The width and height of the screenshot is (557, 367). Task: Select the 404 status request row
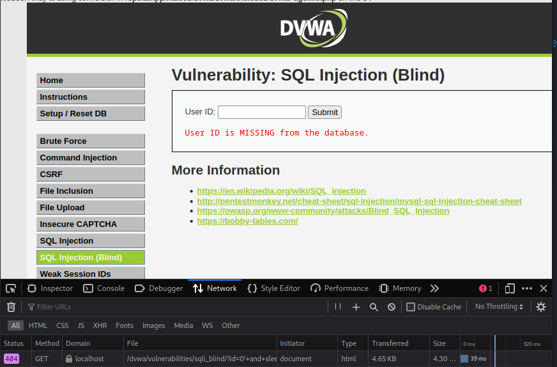pos(276,359)
